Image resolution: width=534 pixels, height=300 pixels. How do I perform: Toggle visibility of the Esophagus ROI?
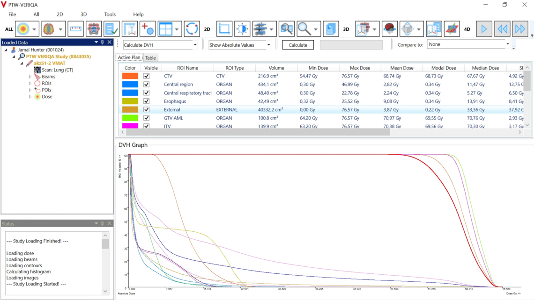147,101
